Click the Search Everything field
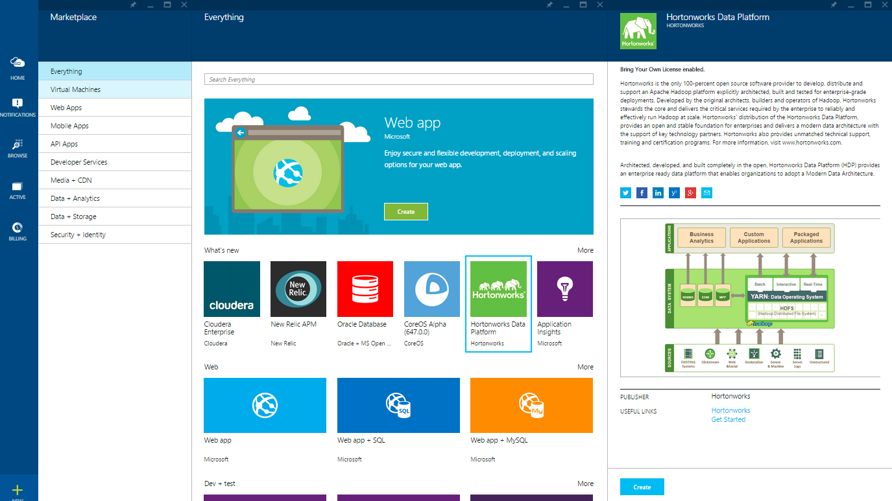Image resolution: width=892 pixels, height=501 pixels. (x=398, y=79)
